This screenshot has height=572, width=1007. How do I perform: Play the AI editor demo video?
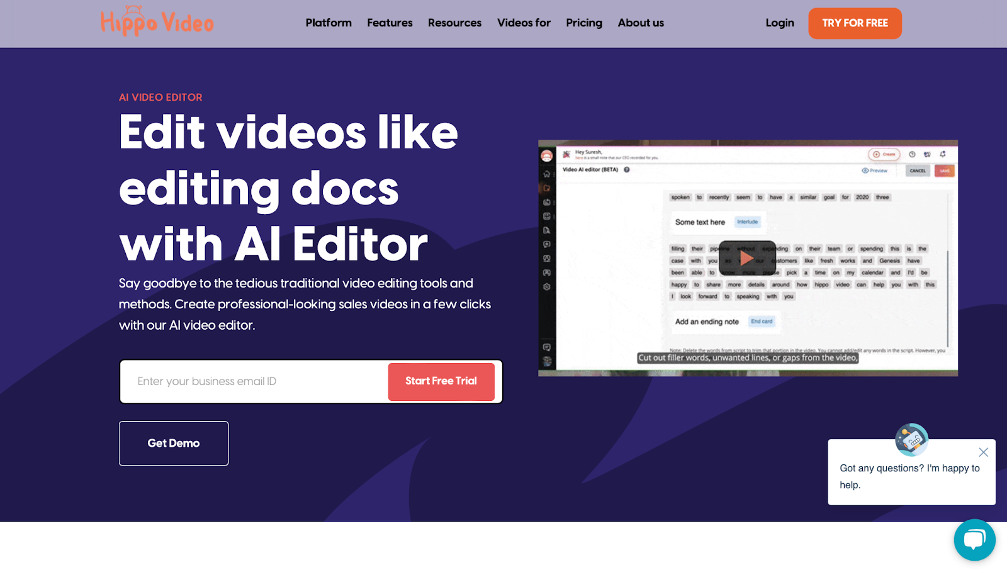[747, 258]
